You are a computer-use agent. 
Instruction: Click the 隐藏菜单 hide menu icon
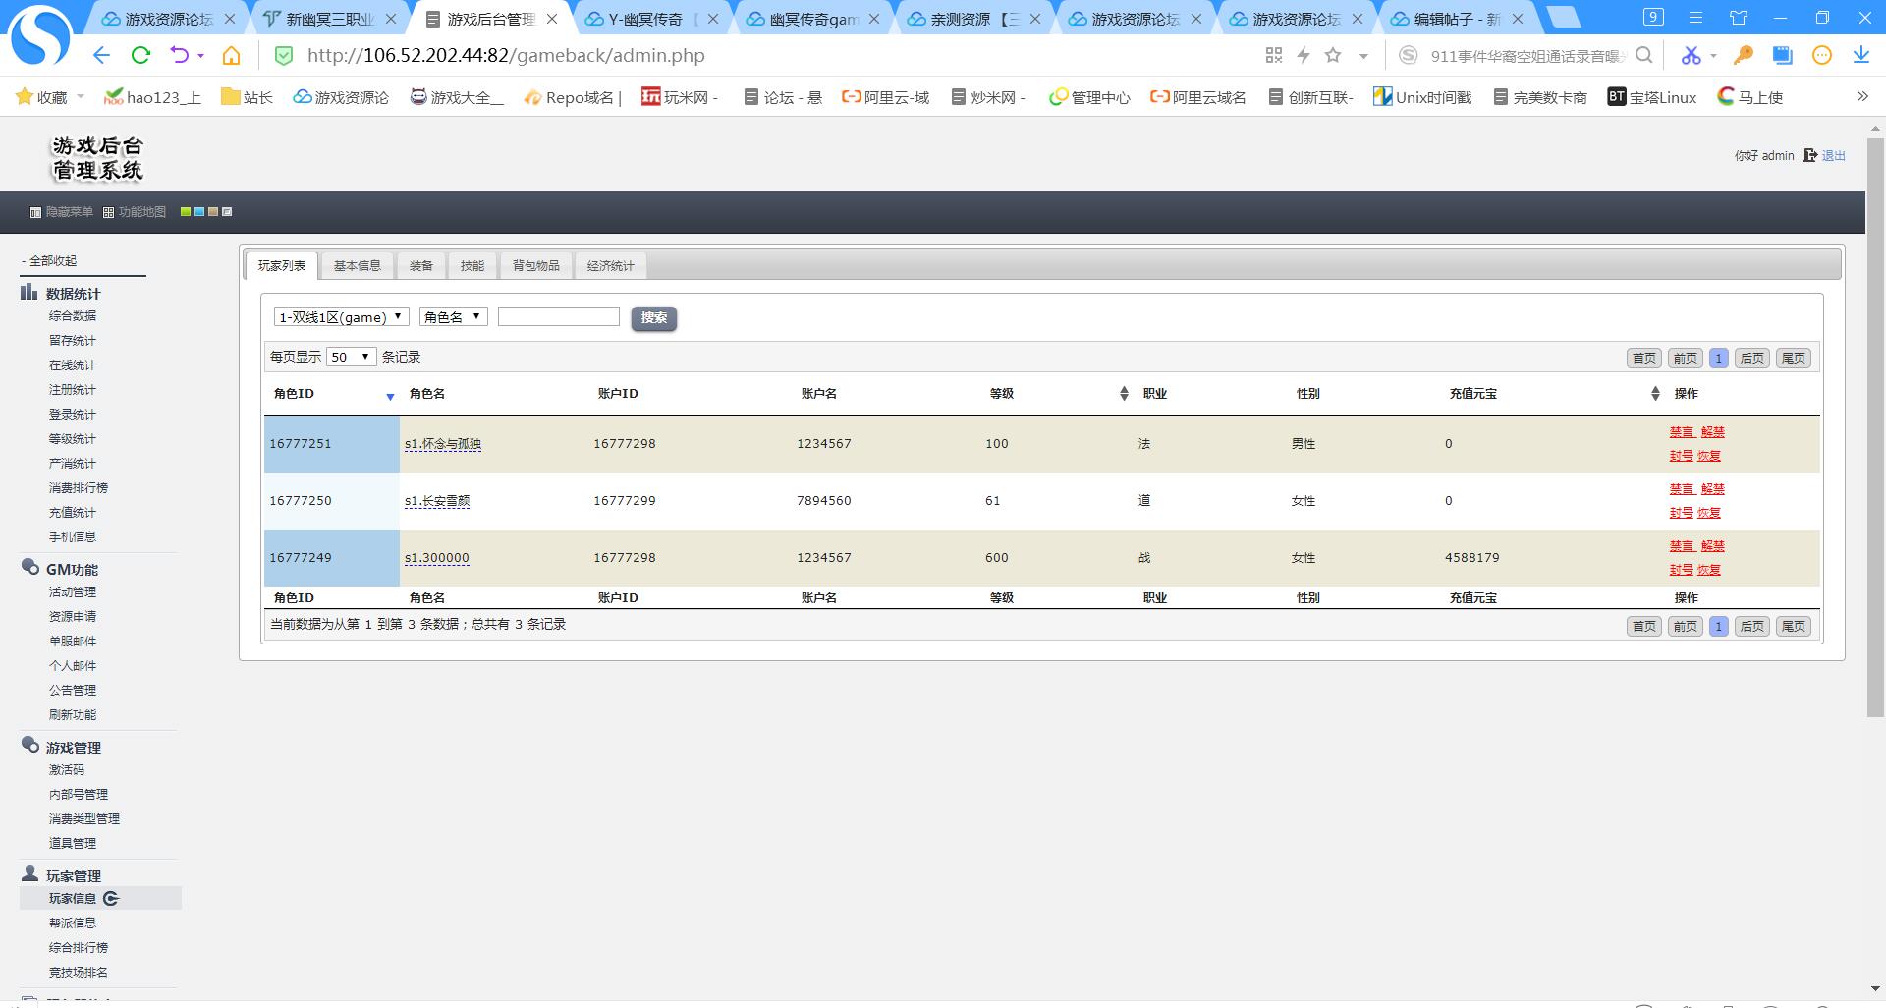tap(35, 212)
